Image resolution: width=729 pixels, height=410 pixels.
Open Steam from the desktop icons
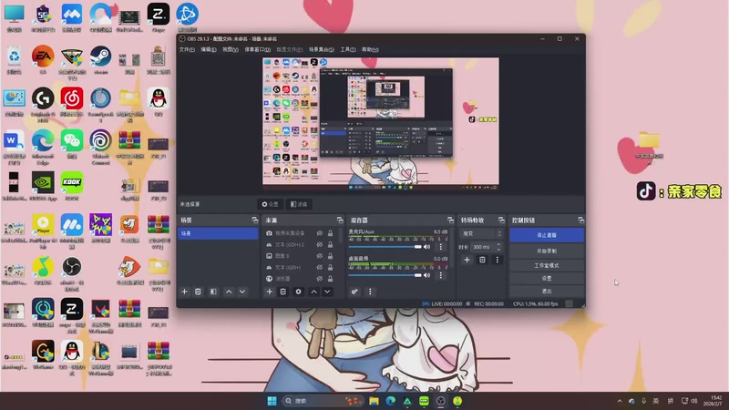pyautogui.click(x=100, y=60)
